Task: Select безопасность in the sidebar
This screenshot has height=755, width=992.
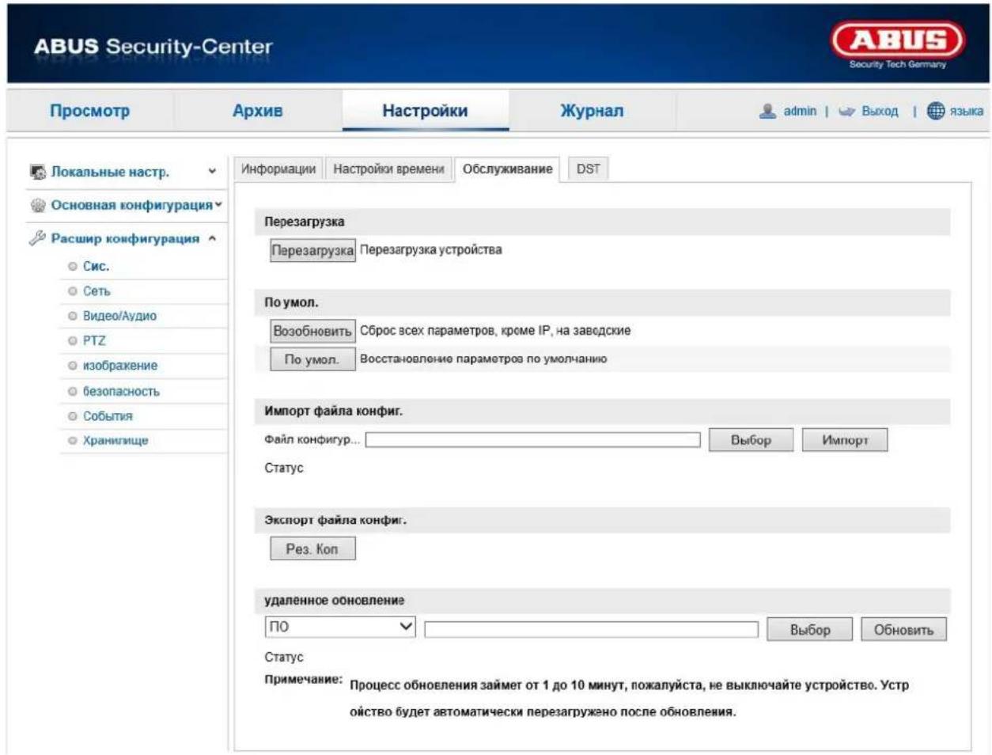Action: pyautogui.click(x=121, y=391)
